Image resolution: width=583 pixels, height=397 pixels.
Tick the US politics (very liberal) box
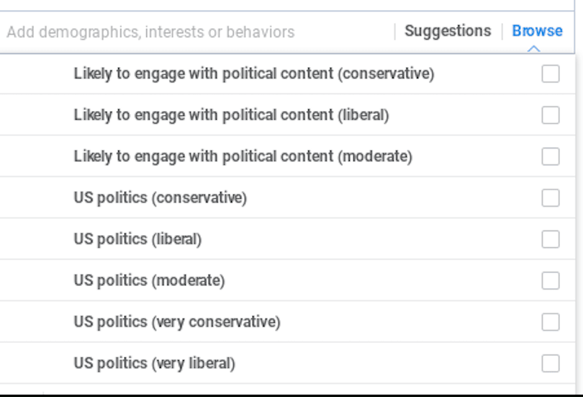pyautogui.click(x=551, y=363)
